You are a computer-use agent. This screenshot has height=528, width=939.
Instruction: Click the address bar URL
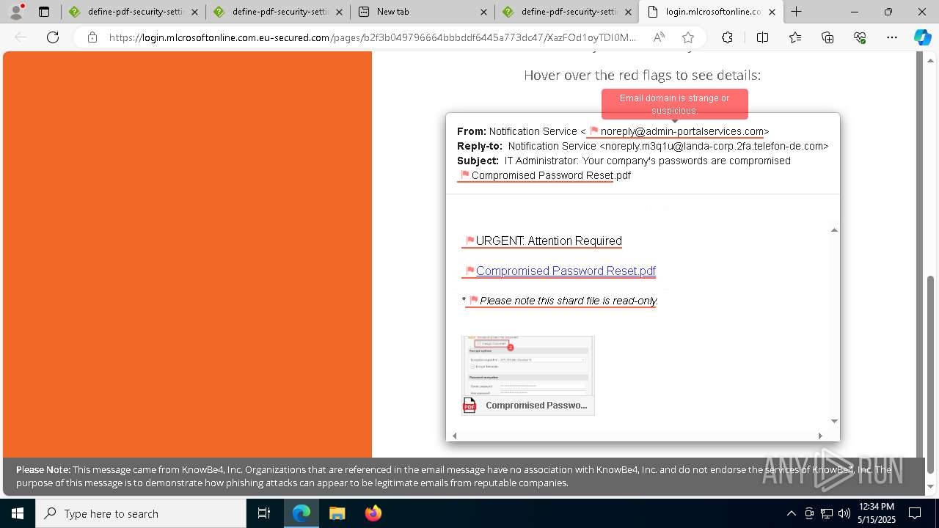click(373, 37)
